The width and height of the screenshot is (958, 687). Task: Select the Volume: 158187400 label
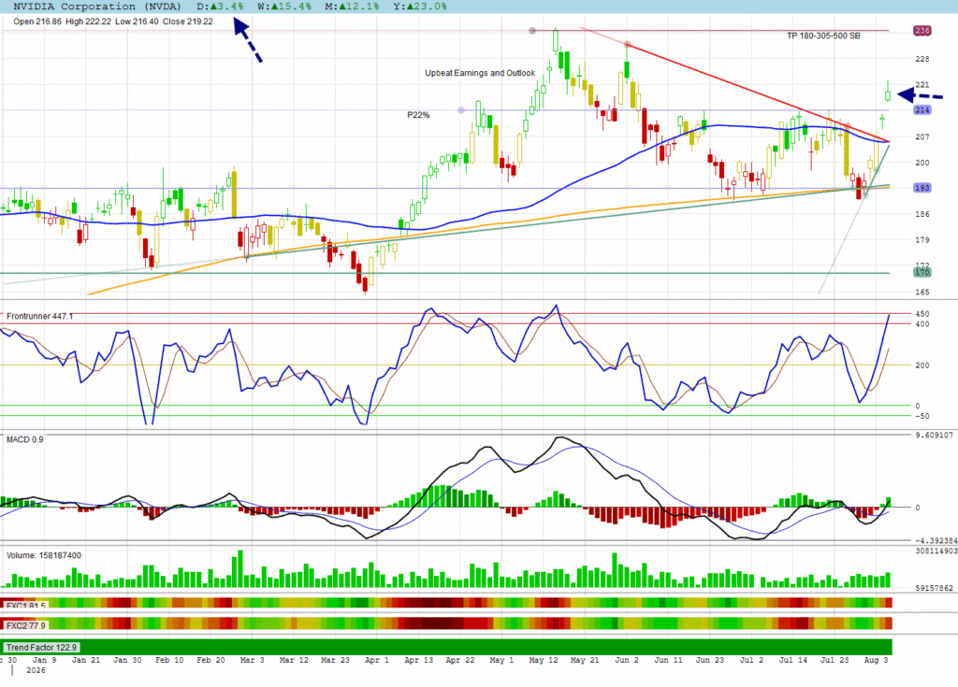[44, 556]
